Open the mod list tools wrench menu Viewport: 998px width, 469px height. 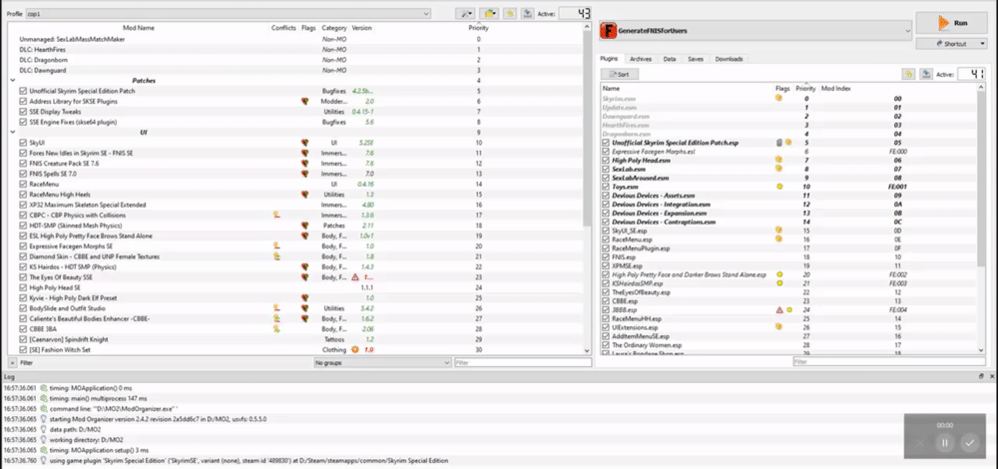coord(466,13)
